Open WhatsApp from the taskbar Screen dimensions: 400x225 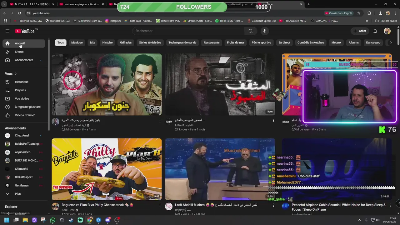(x=52, y=220)
